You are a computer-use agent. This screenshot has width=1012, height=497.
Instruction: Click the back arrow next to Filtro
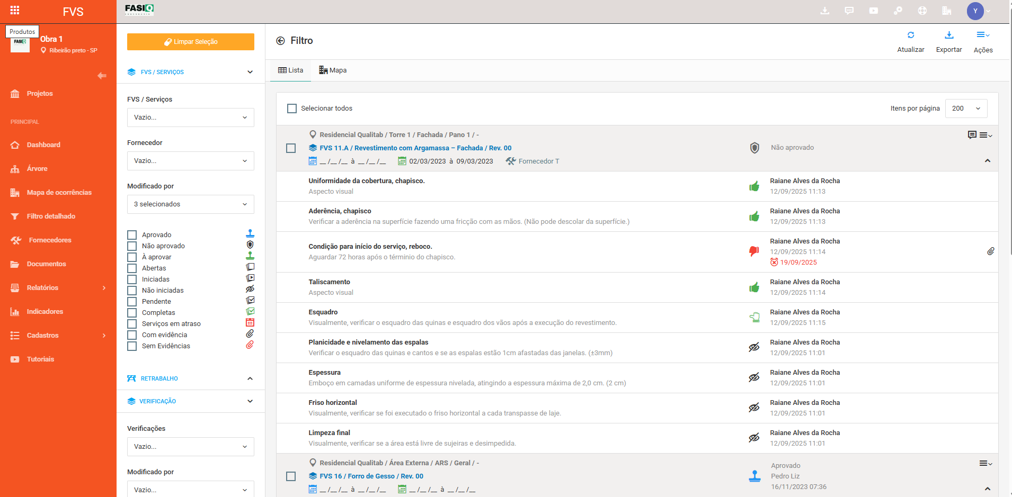[280, 41]
